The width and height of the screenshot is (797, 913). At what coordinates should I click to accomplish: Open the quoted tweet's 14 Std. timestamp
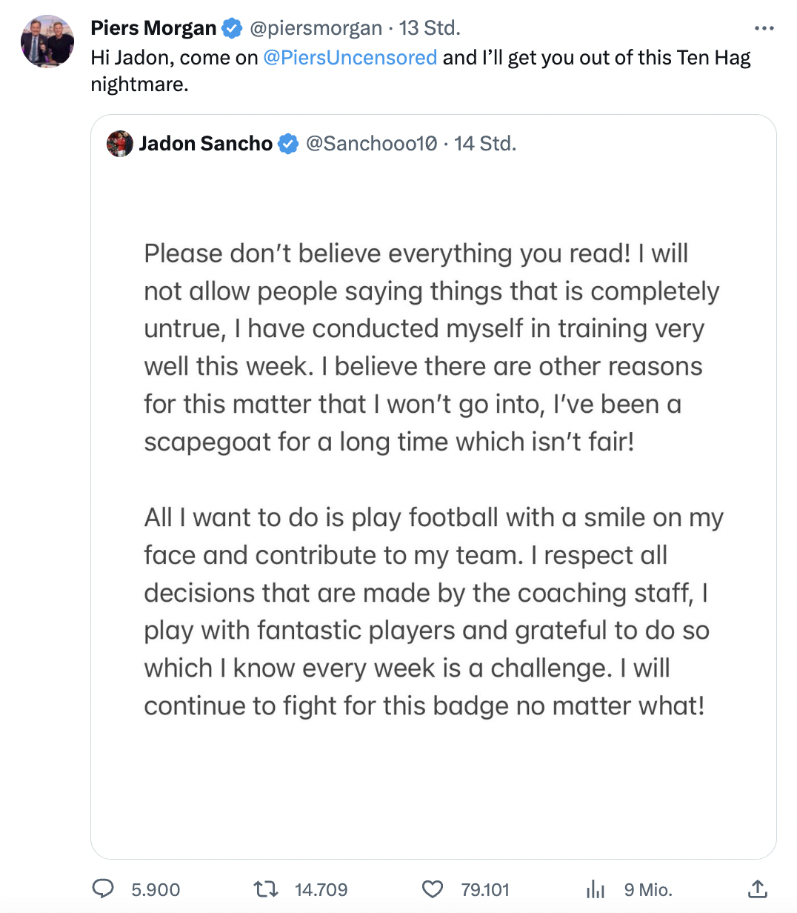coord(485,144)
